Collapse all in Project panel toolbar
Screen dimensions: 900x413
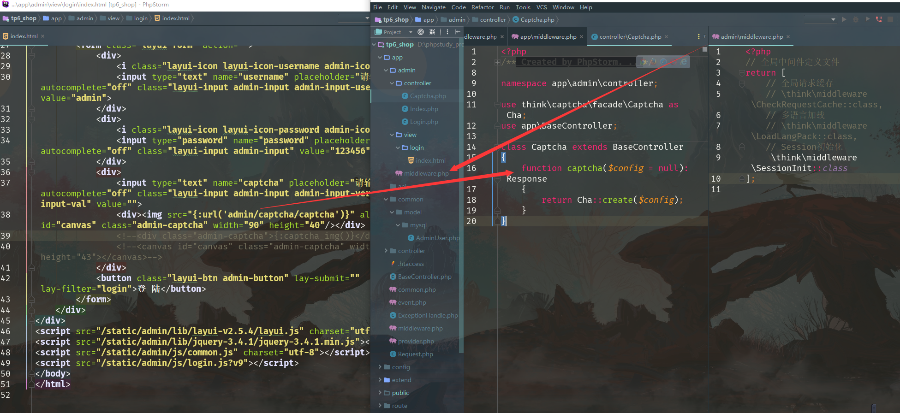pos(432,32)
